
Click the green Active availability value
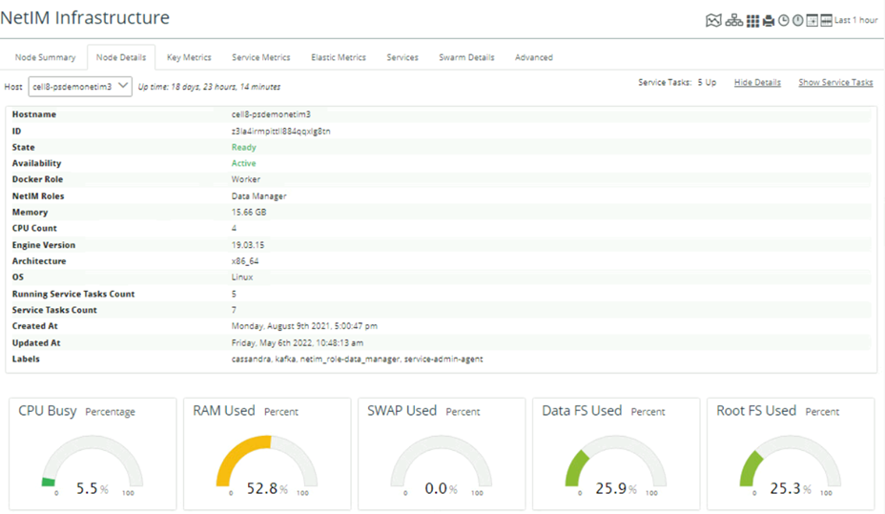point(243,163)
